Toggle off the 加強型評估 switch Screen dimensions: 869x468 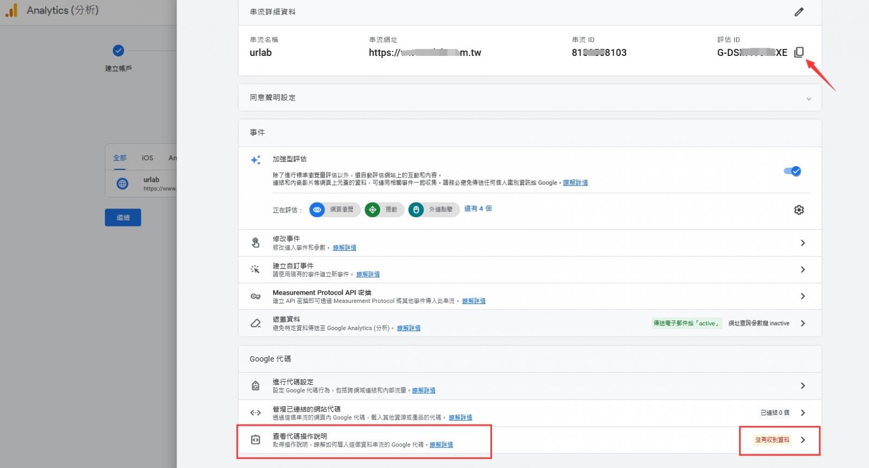point(792,171)
